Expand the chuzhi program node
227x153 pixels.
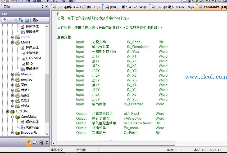pos(13,37)
